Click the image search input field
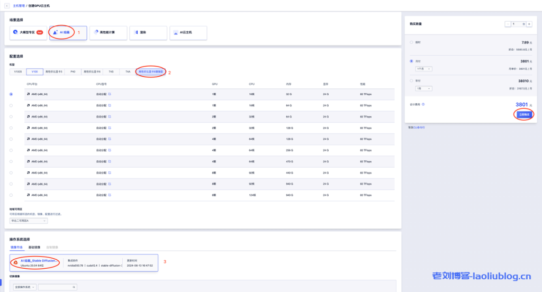 click(x=55, y=287)
